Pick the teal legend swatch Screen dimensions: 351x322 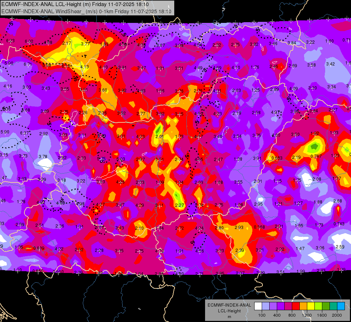[x=333, y=306]
